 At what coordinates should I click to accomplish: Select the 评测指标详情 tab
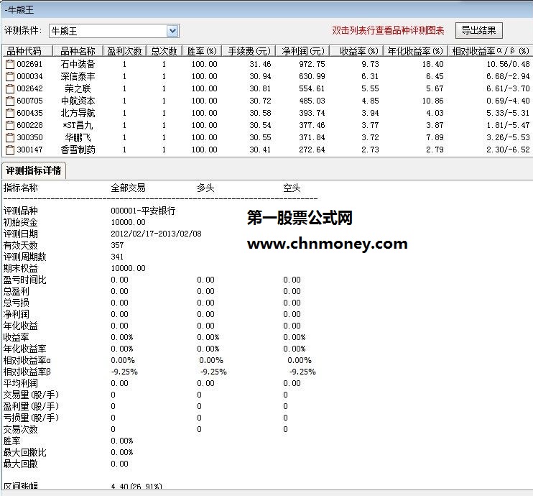click(34, 170)
